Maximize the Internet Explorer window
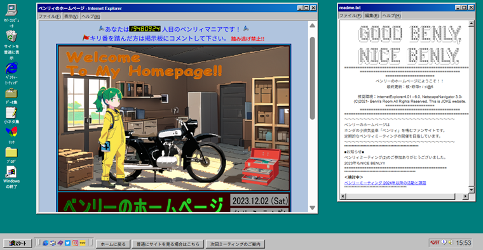 coord(306,8)
